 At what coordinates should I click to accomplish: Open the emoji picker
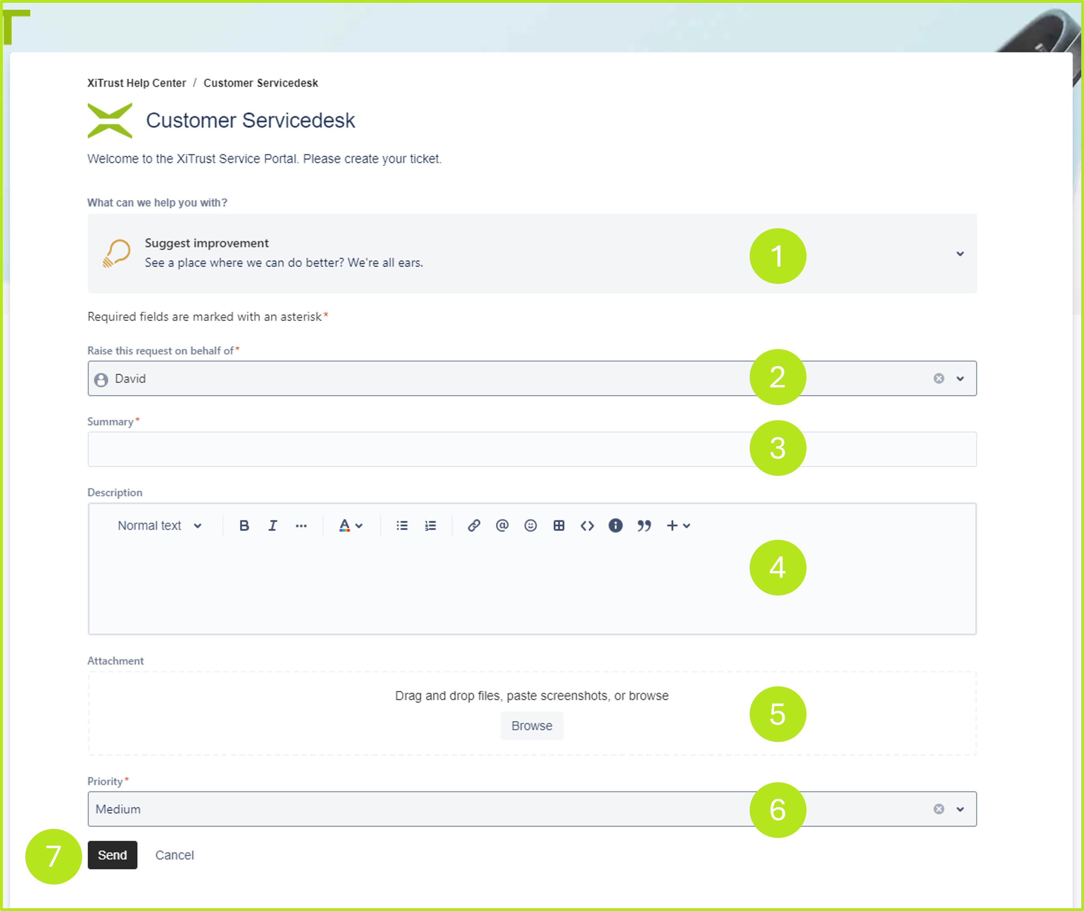530,526
